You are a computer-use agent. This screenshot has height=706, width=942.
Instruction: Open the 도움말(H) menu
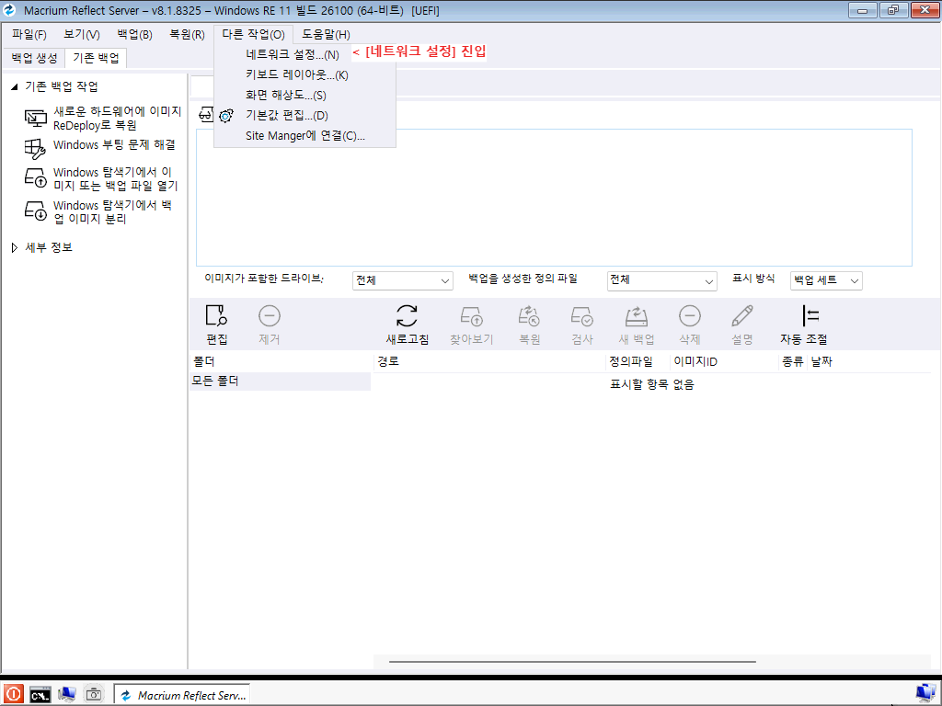326,34
